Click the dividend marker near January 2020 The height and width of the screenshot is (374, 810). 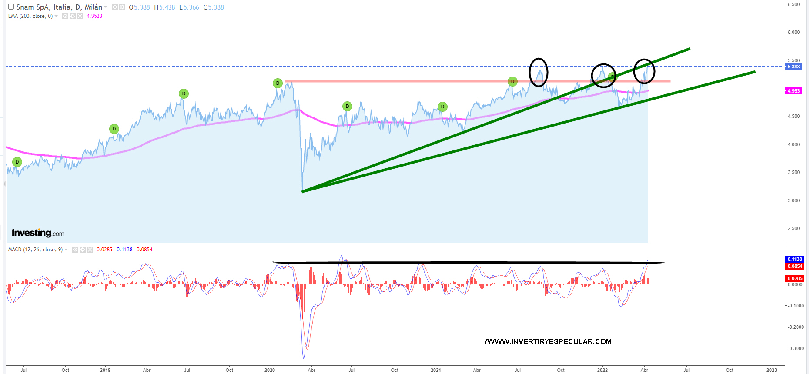point(278,83)
